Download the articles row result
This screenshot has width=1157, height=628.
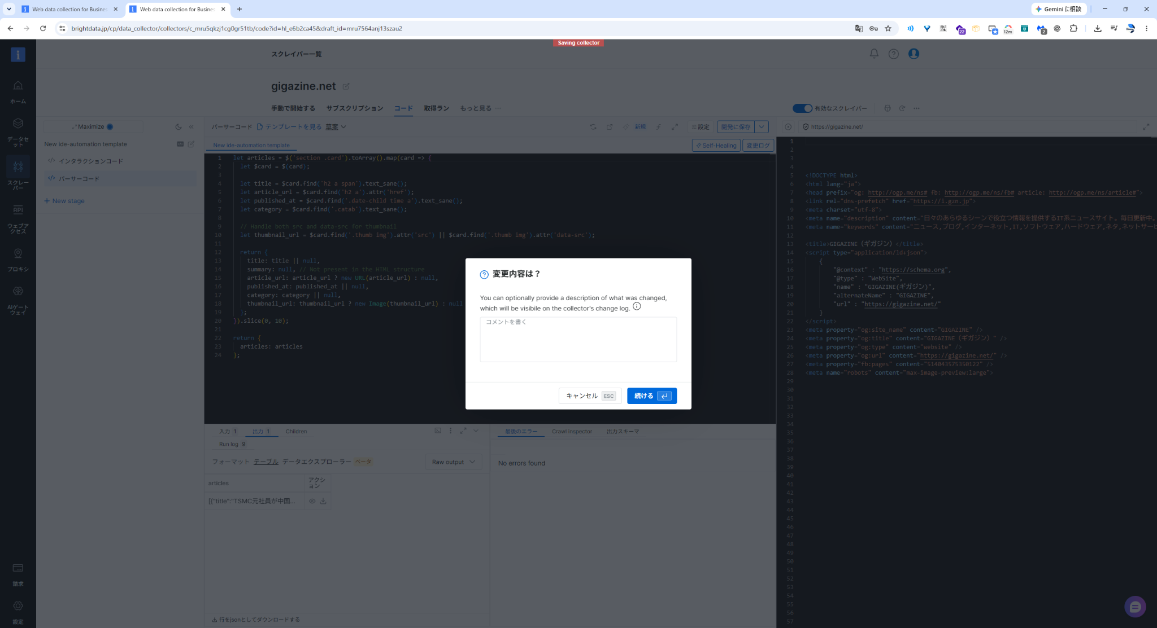323,501
